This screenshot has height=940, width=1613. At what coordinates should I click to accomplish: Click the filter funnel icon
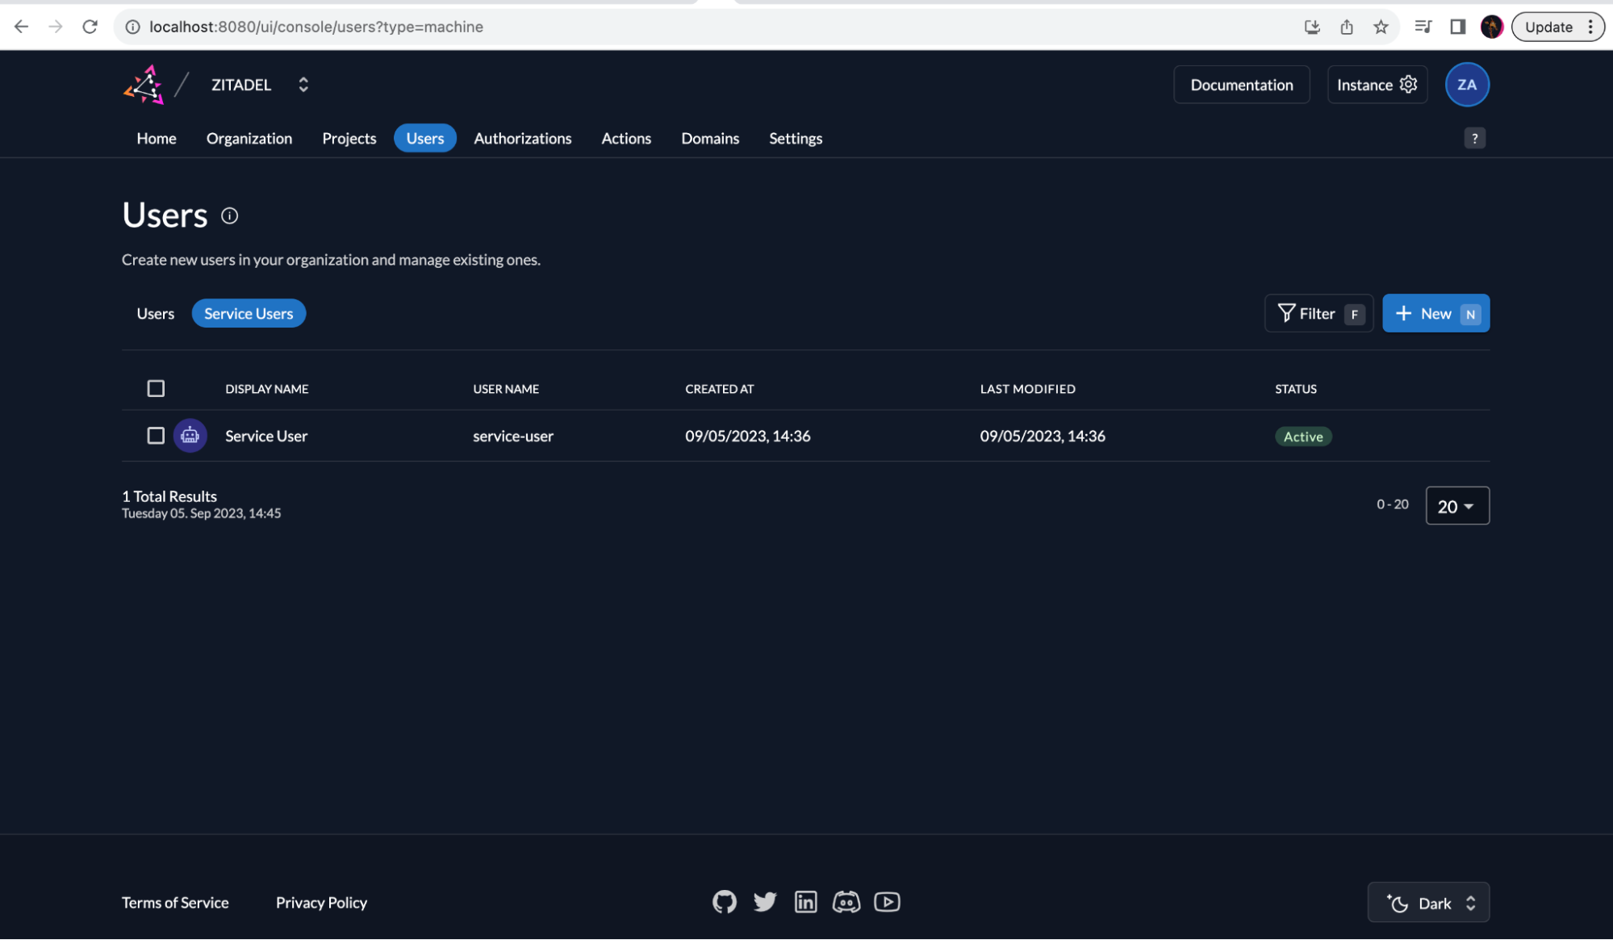[x=1288, y=313]
